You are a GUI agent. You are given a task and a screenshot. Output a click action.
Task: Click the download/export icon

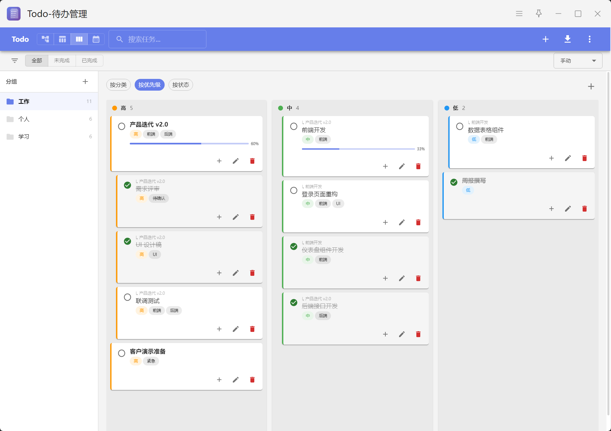(568, 39)
